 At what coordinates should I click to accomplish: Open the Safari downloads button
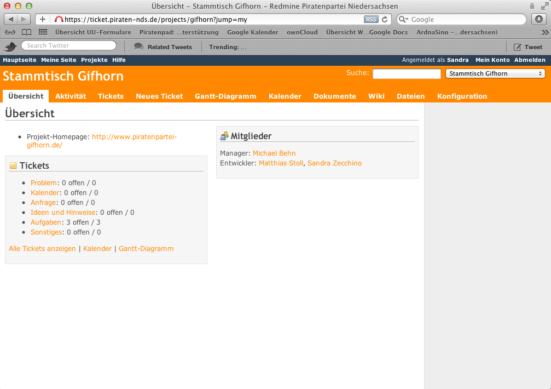(539, 19)
